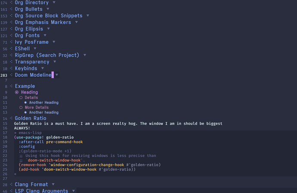The image size is (297, 193).
Task: Expand the Org Directory section arrow
Action: (x=54, y=2)
